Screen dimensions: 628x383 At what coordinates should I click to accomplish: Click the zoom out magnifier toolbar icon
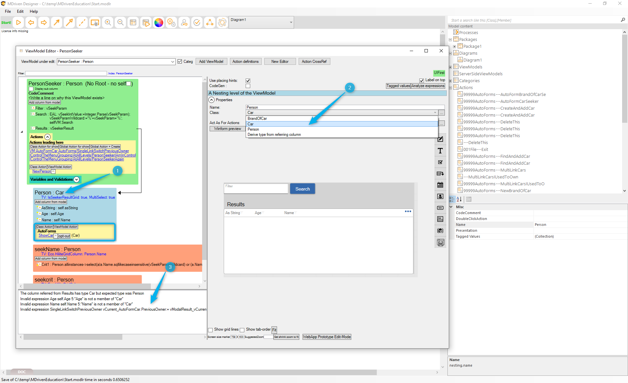tap(120, 22)
